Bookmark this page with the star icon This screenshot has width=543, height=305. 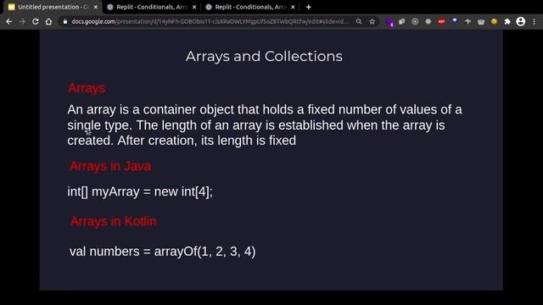pyautogui.click(x=372, y=21)
